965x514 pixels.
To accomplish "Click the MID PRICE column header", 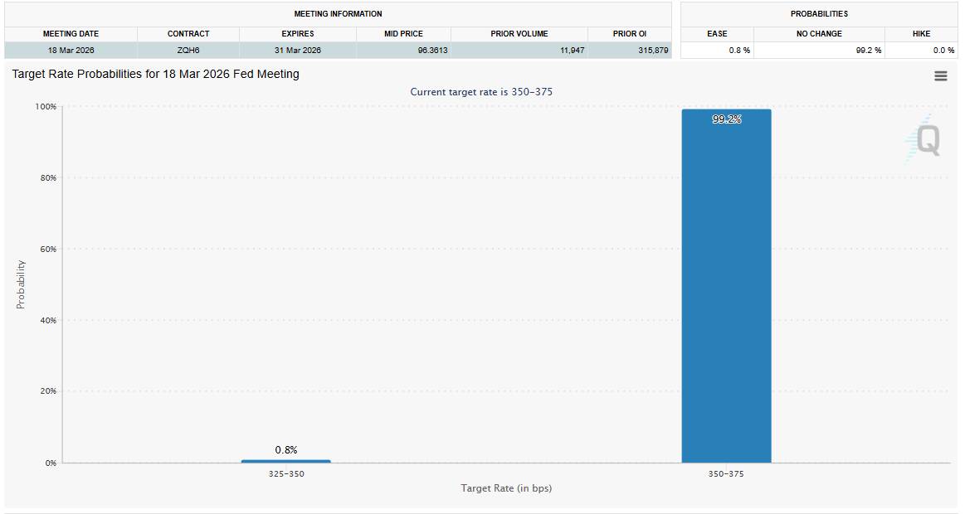I will click(x=403, y=34).
